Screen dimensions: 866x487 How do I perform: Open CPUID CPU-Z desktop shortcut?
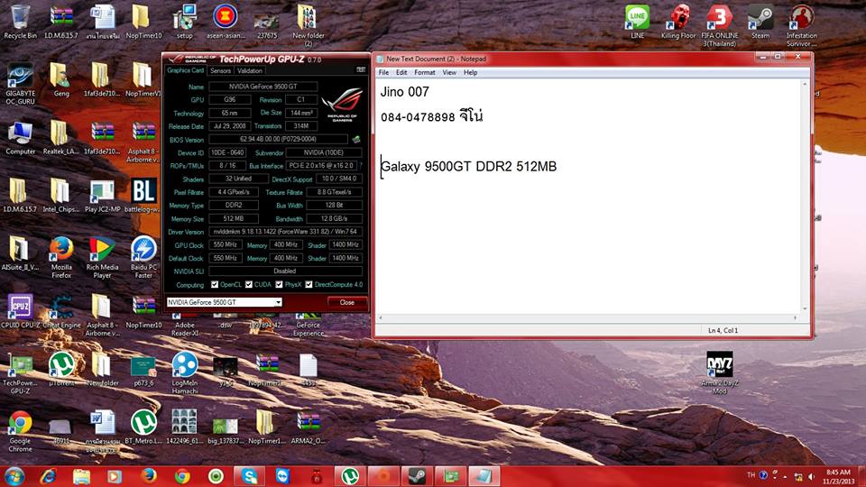tap(20, 312)
